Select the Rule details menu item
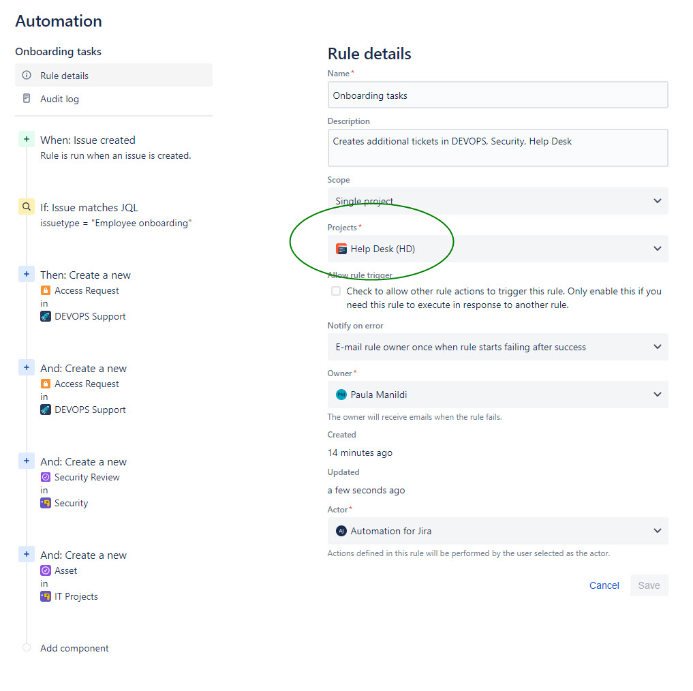This screenshot has width=693, height=691. coord(114,75)
